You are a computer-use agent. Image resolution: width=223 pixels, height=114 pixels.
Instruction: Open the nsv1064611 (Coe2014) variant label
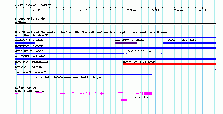(x=30, y=40)
